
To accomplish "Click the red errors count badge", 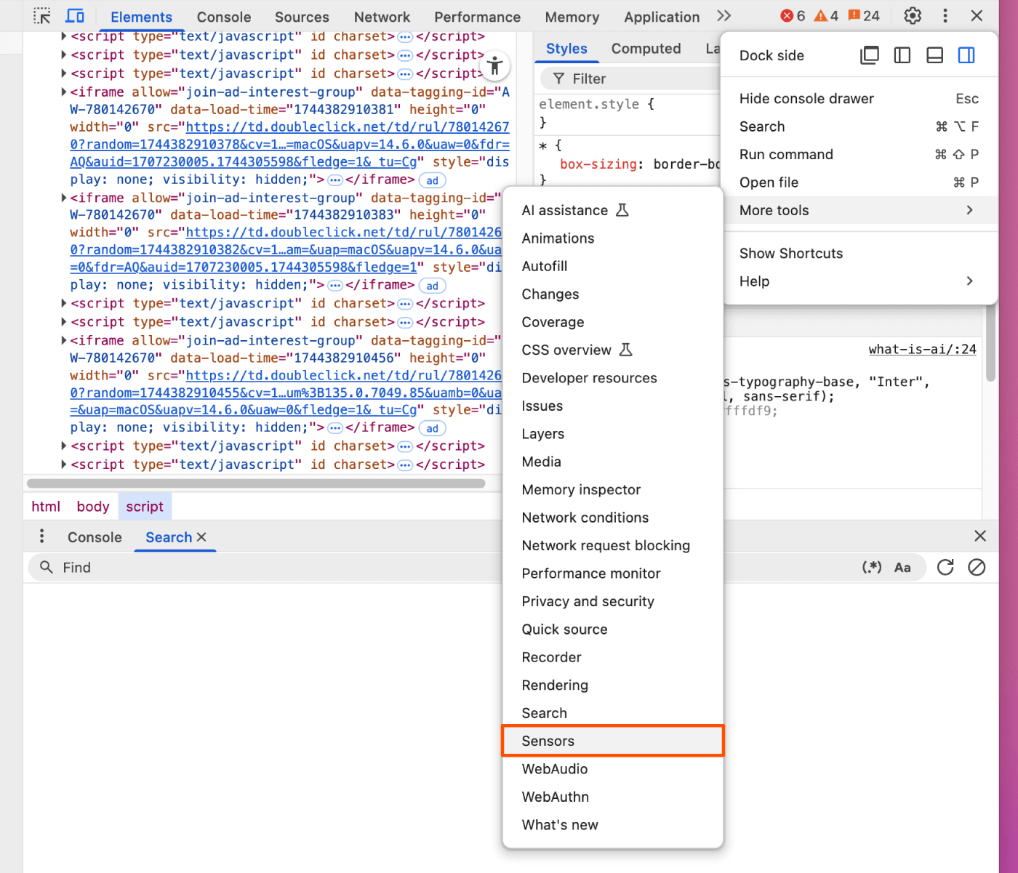I will [x=793, y=16].
